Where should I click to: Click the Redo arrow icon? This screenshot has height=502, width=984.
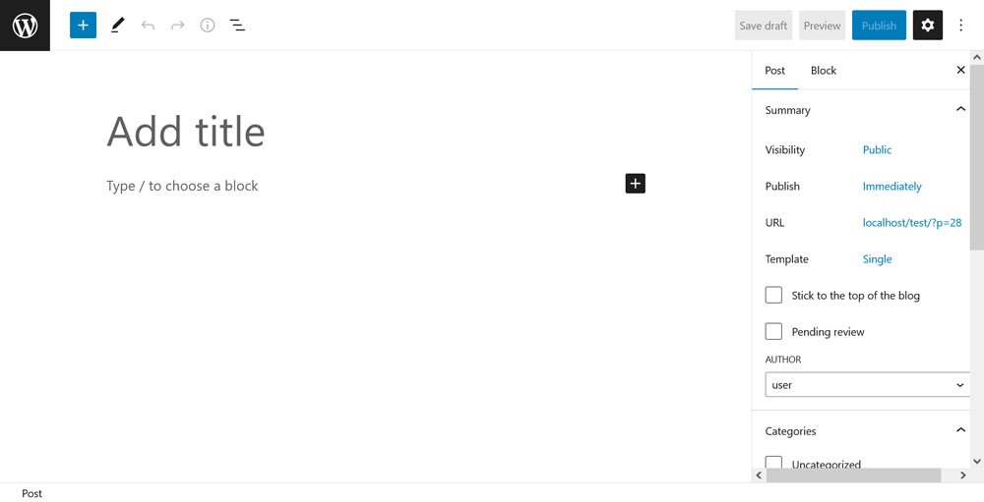click(x=177, y=26)
